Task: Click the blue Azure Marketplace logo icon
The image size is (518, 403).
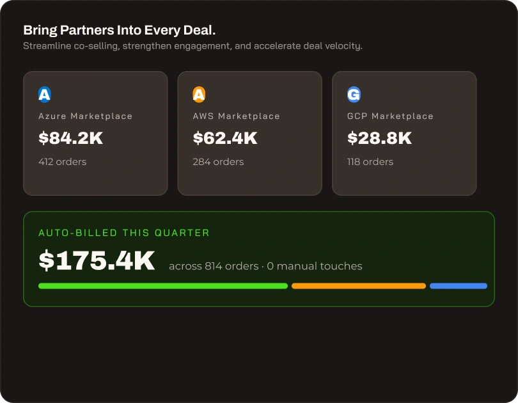Action: 45,95
